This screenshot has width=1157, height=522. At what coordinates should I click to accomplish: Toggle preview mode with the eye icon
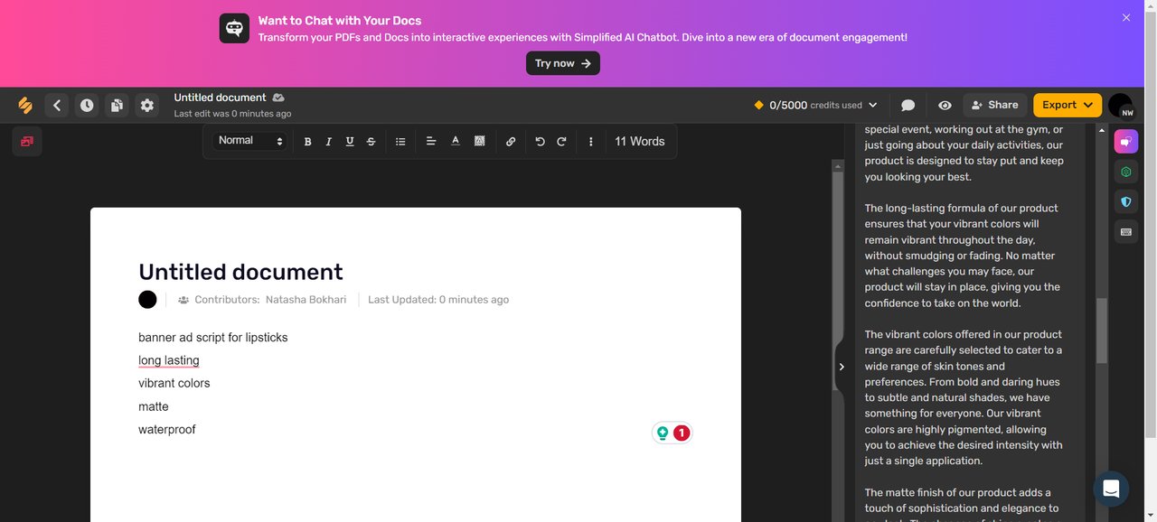coord(945,106)
